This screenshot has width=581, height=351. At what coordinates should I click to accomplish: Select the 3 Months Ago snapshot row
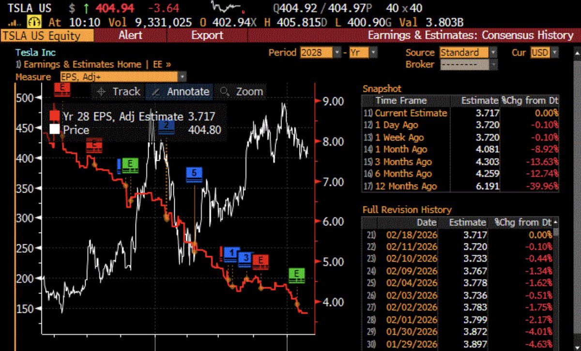(x=460, y=161)
